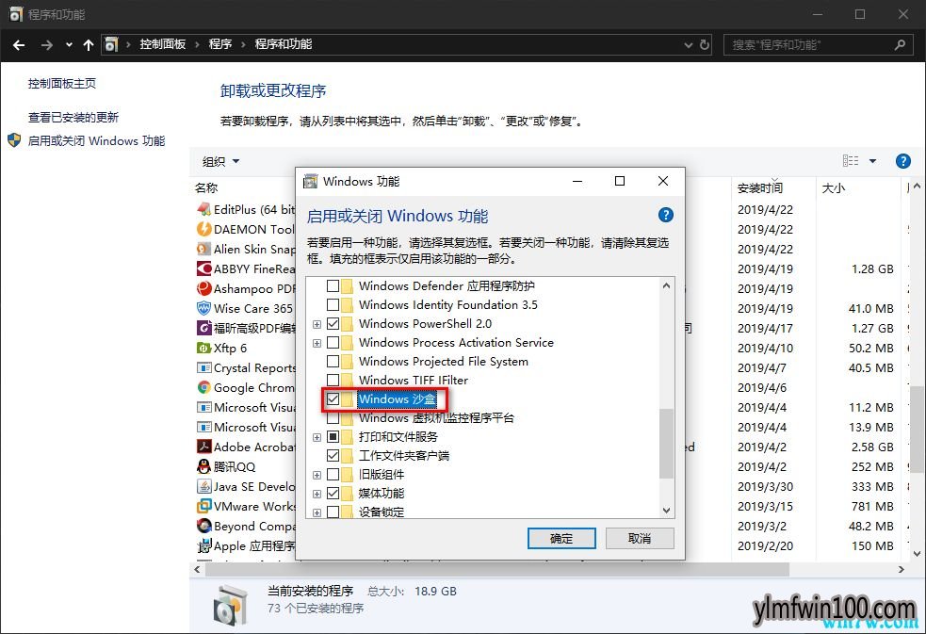Image resolution: width=926 pixels, height=634 pixels.
Task: Click the program list horizontal scrollbar
Action: [496, 569]
